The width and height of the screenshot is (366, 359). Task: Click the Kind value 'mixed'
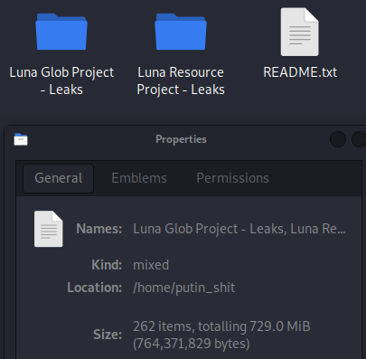151,265
